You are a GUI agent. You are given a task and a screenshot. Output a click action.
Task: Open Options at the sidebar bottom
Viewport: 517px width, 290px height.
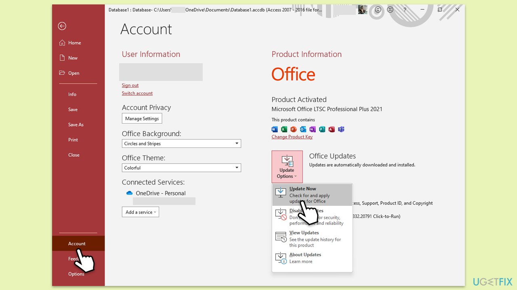(x=78, y=274)
